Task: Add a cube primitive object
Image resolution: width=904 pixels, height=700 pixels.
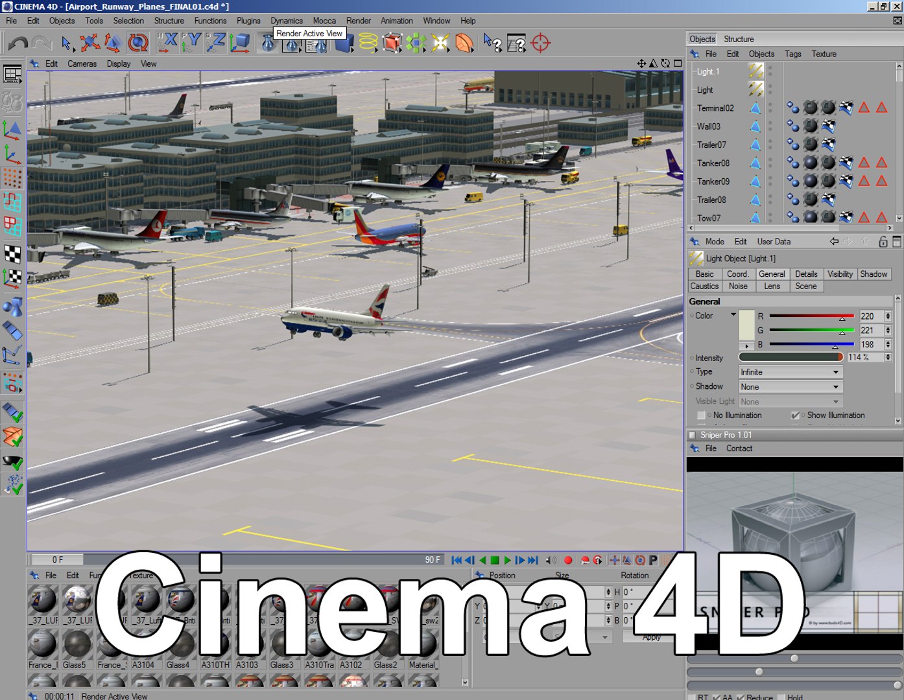Action: pos(344,44)
